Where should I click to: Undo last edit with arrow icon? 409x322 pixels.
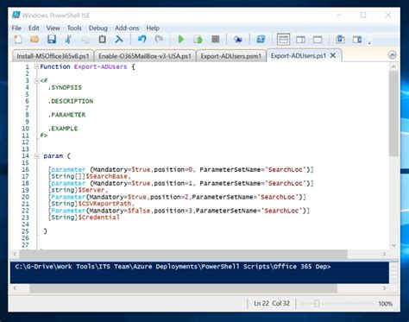(x=142, y=39)
